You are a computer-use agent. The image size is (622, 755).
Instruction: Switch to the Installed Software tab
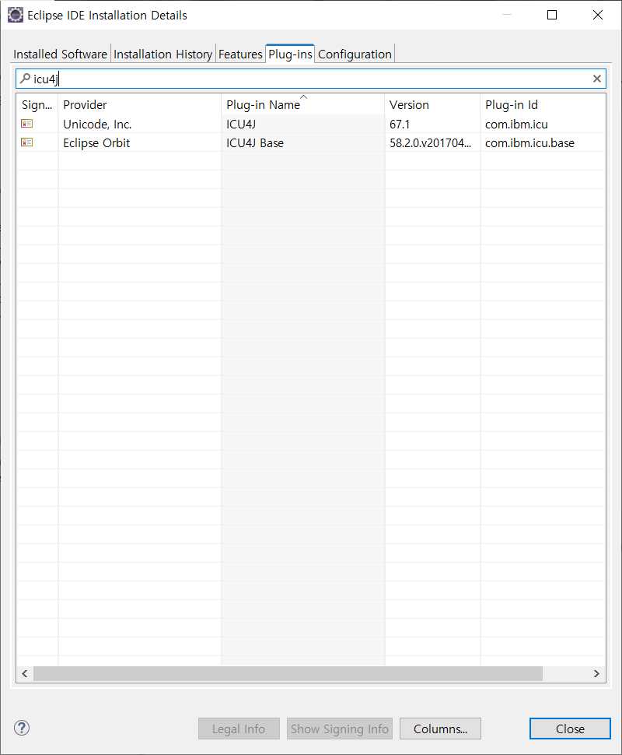pos(60,54)
